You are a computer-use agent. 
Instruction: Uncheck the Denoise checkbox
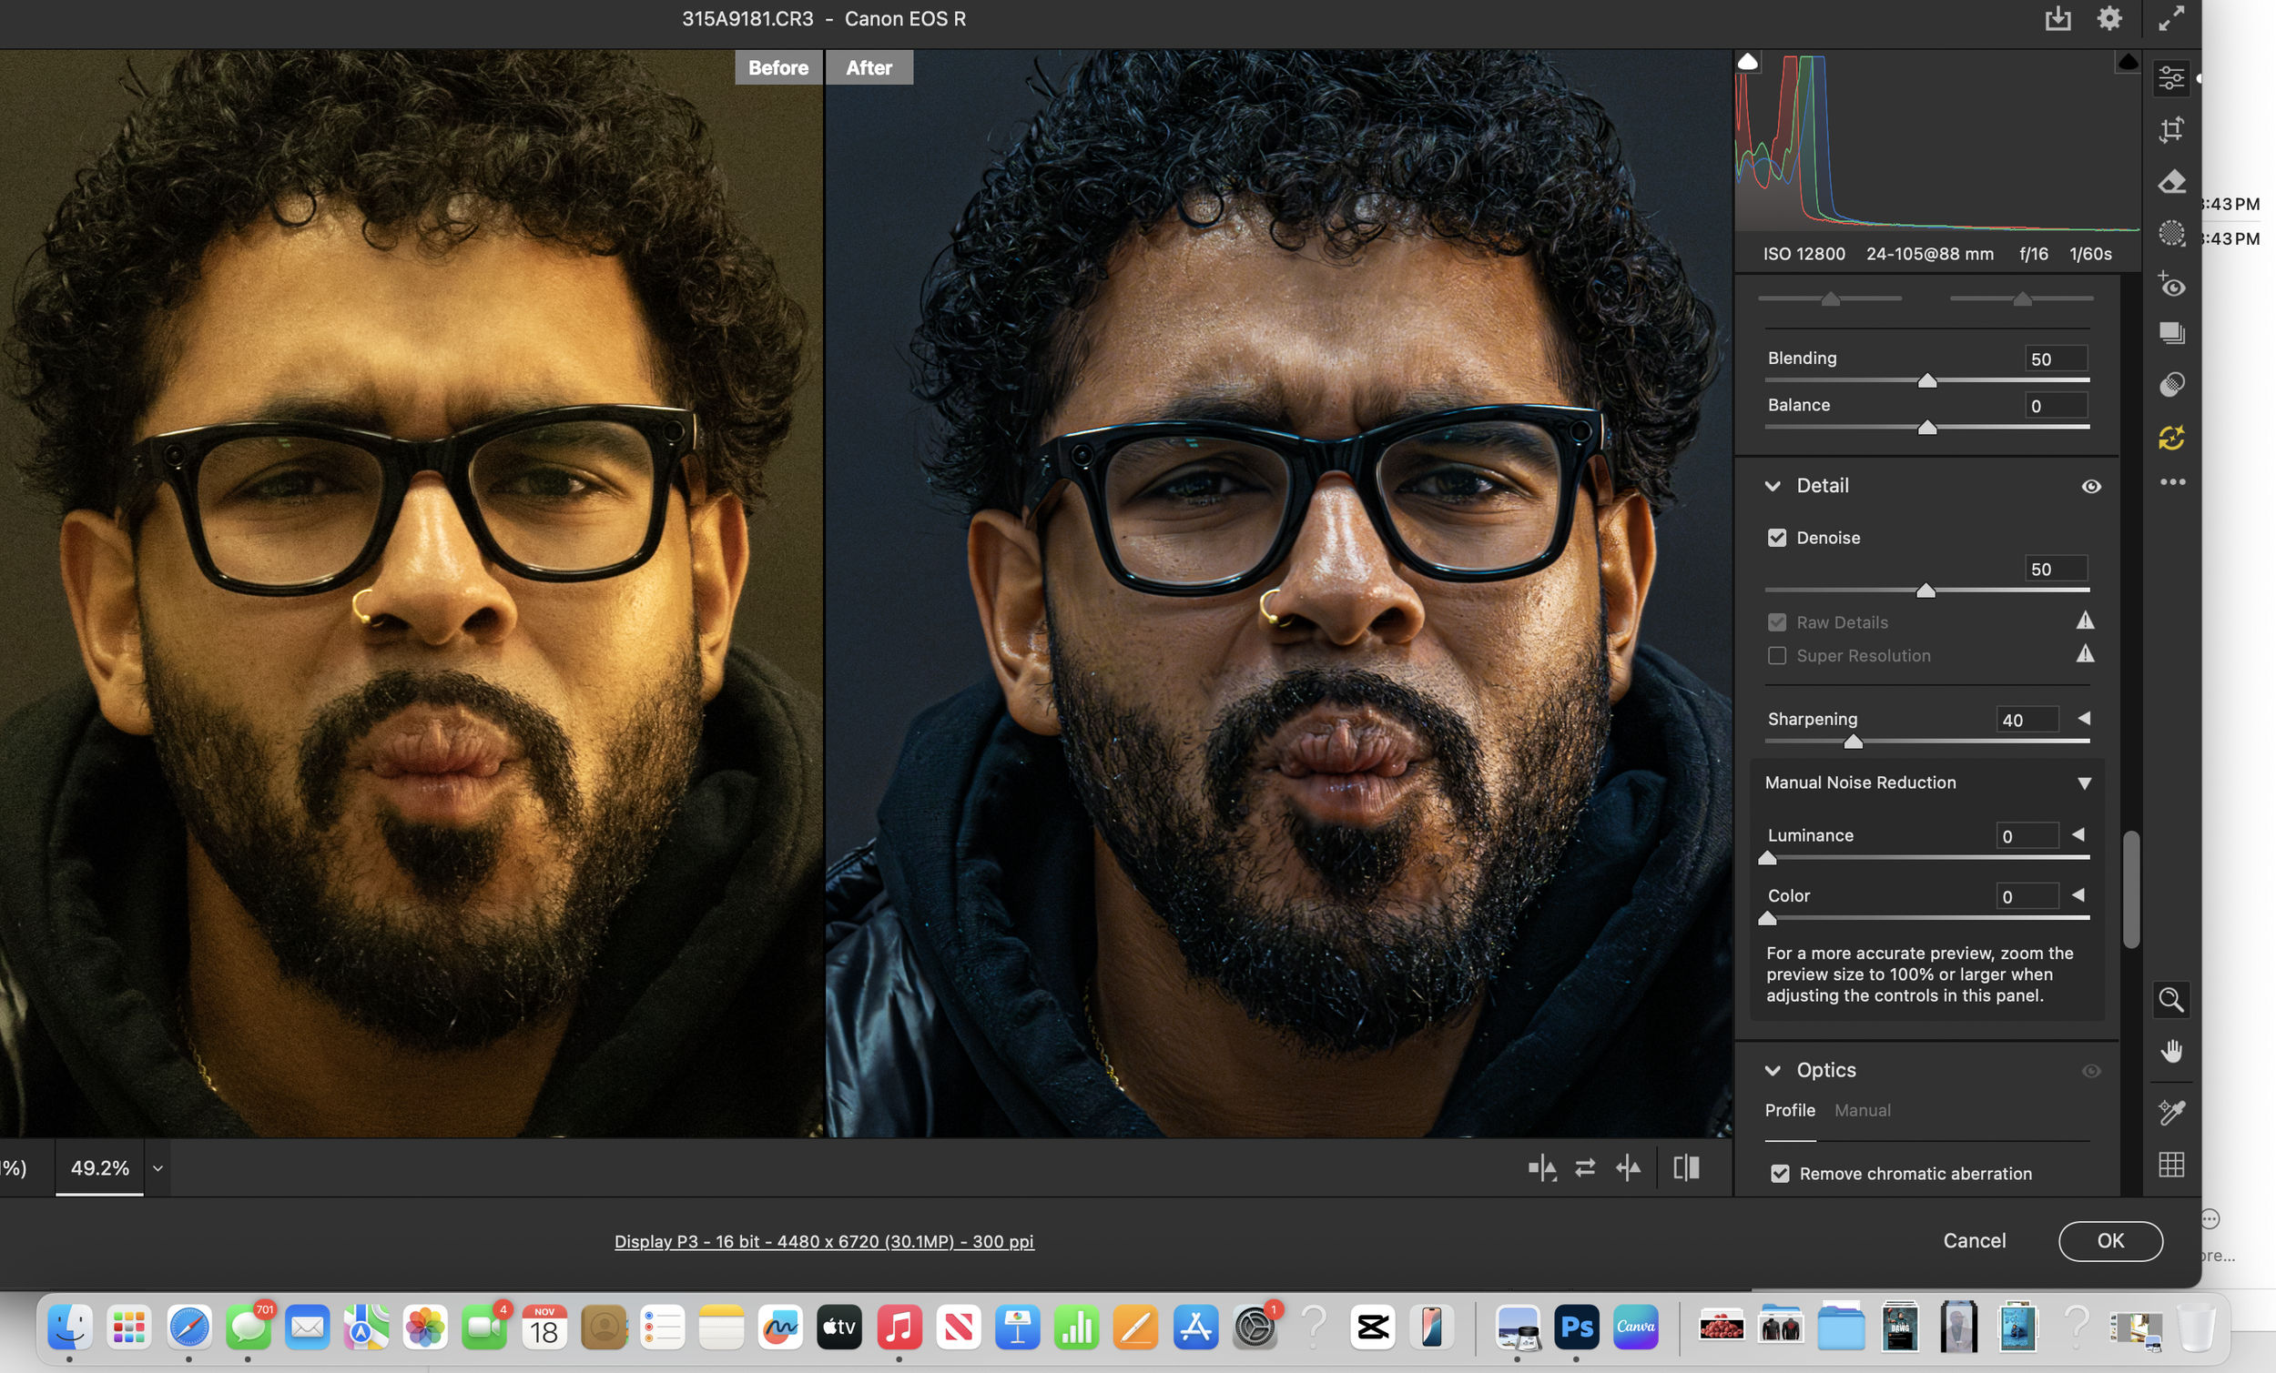click(1776, 538)
